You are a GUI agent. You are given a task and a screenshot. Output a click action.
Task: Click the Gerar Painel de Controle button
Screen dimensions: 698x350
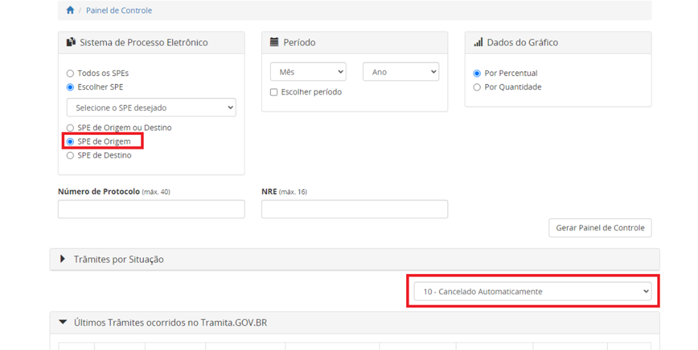click(x=600, y=228)
